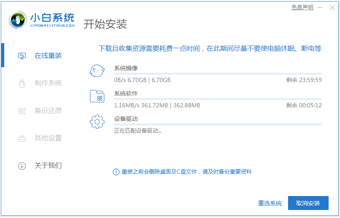Image resolution: width=340 pixels, height=218 pixels.
Task: Click the 剩余 23:59:59 time text
Action: click(304, 80)
